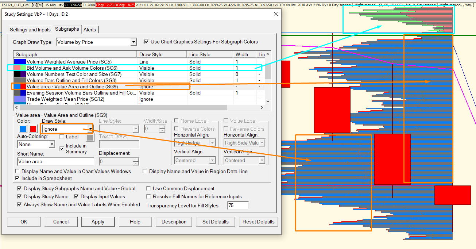Open Value Label Vertical Align Centered dropdown
This screenshot has width=476, height=249.
coord(244,160)
